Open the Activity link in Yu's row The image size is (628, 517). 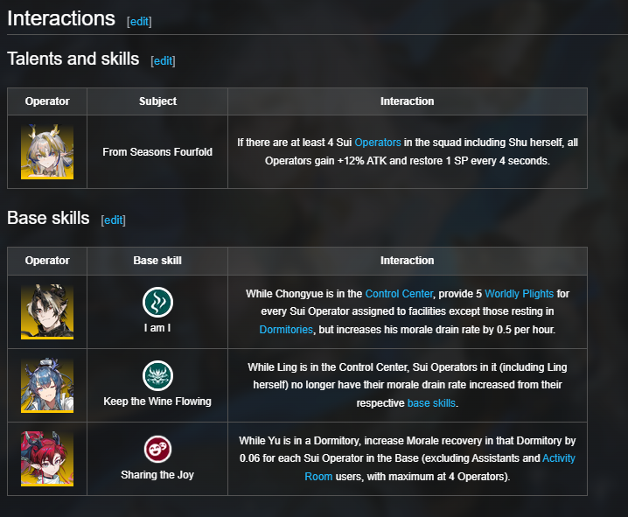pyautogui.click(x=559, y=458)
